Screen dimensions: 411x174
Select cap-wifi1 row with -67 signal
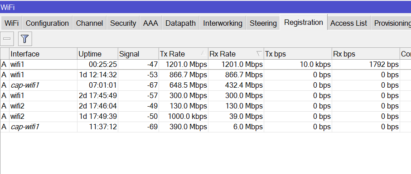tap(206, 85)
